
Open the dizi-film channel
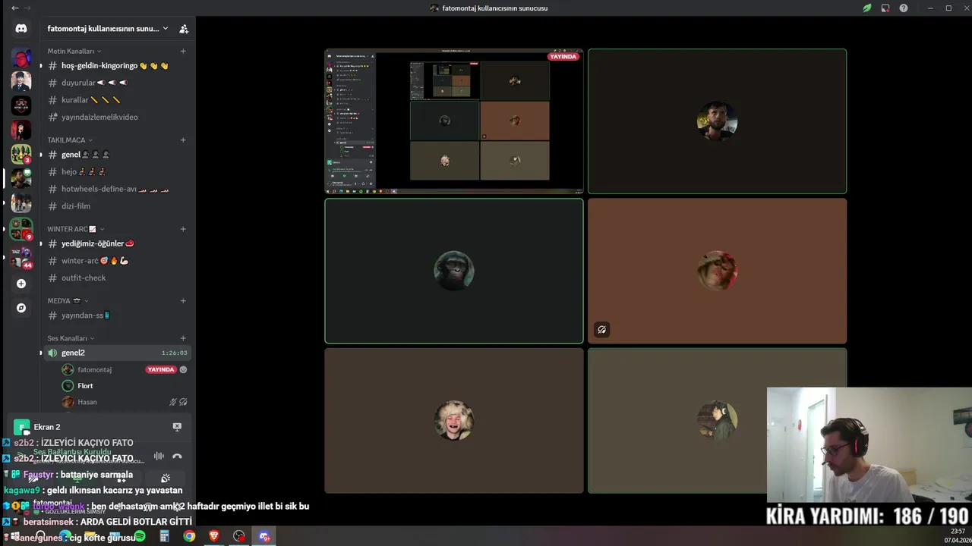point(117,206)
